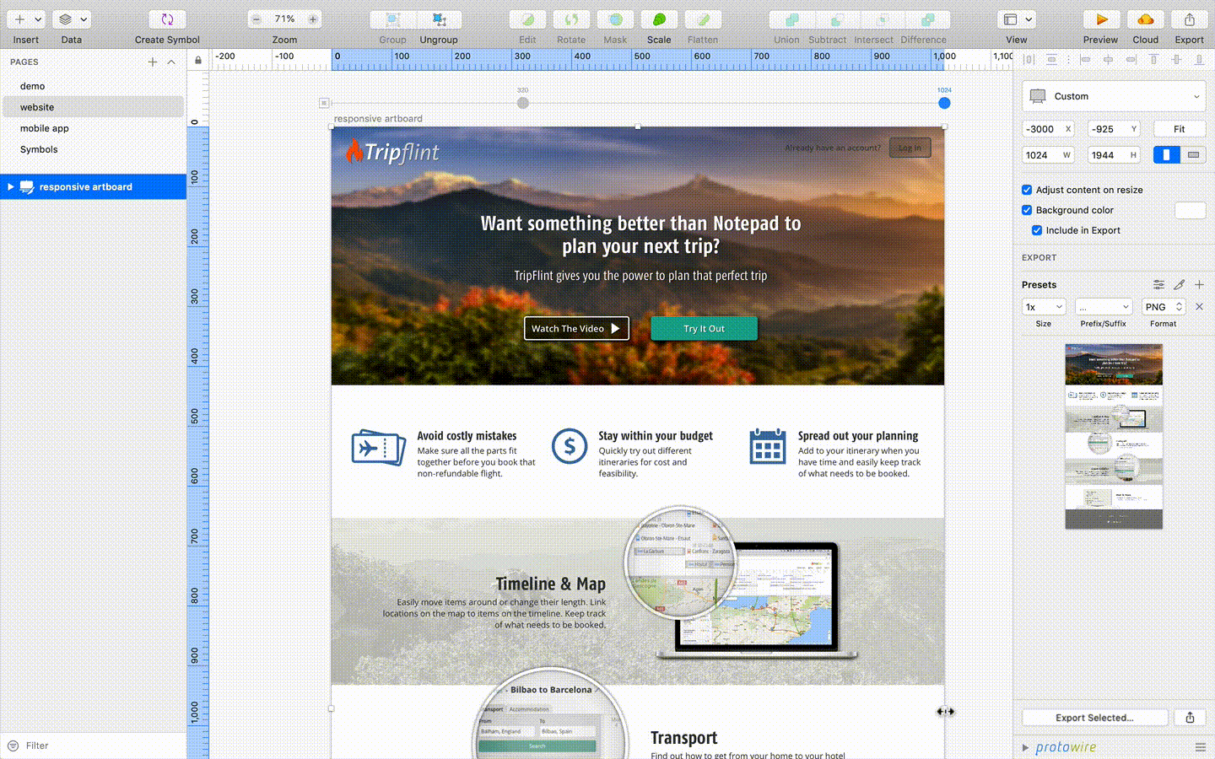Viewport: 1215px width, 759px height.
Task: Select the responsive artboard title label
Action: point(378,119)
